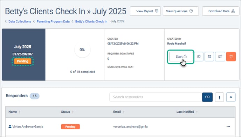241x137 pixels.
Task: Click the person icon beside Vivian Andrews-Garcia
Action: coord(10,126)
